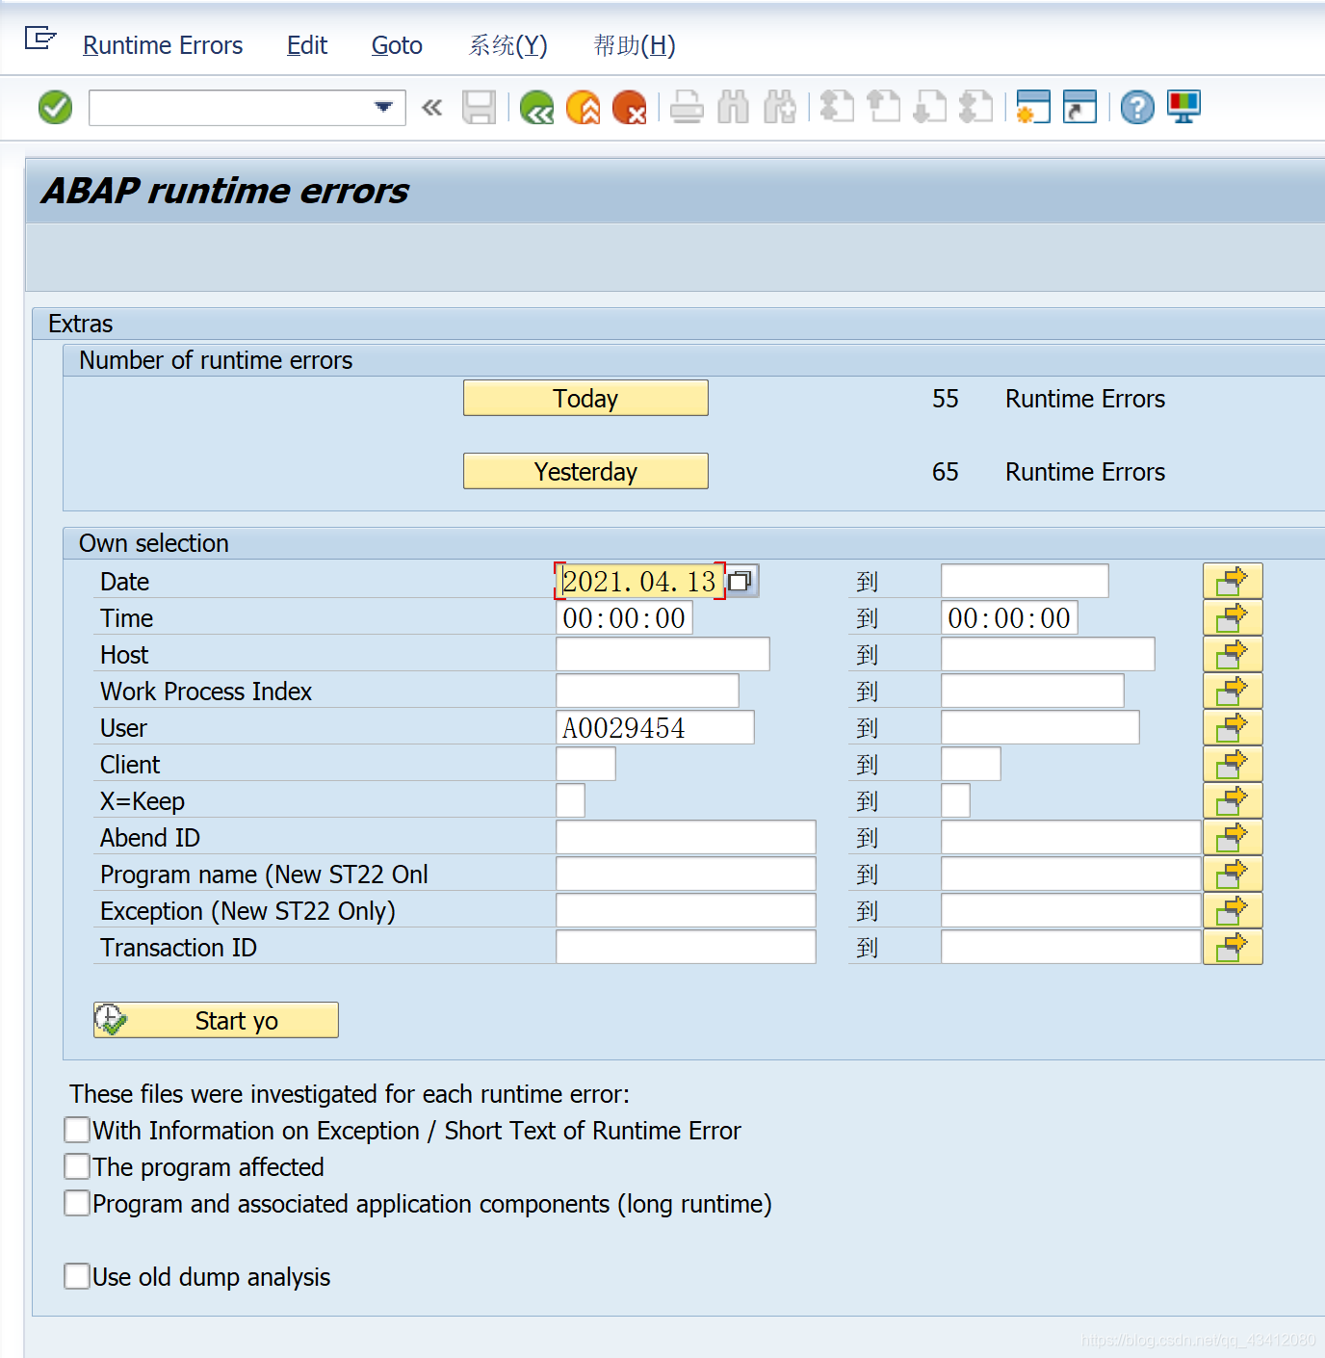This screenshot has width=1325, height=1358.
Task: Click the Next Page icon
Action: pos(929,107)
